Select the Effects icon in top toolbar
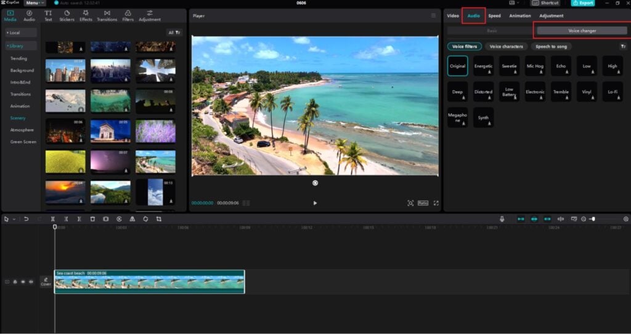 (x=86, y=15)
